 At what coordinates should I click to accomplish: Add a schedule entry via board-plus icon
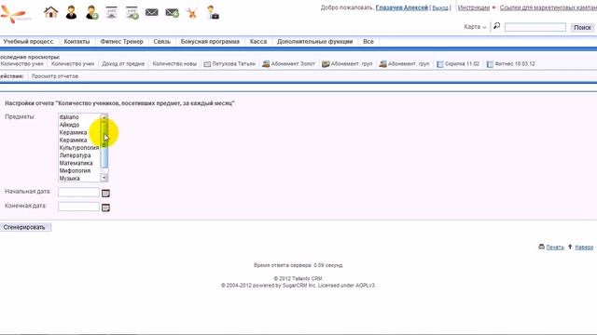click(x=132, y=12)
